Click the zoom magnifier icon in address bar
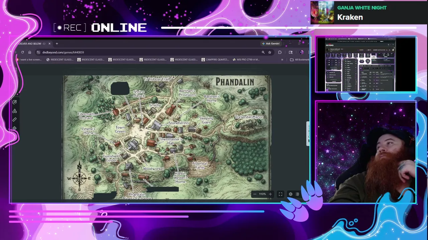The height and width of the screenshot is (240, 428). click(263, 52)
